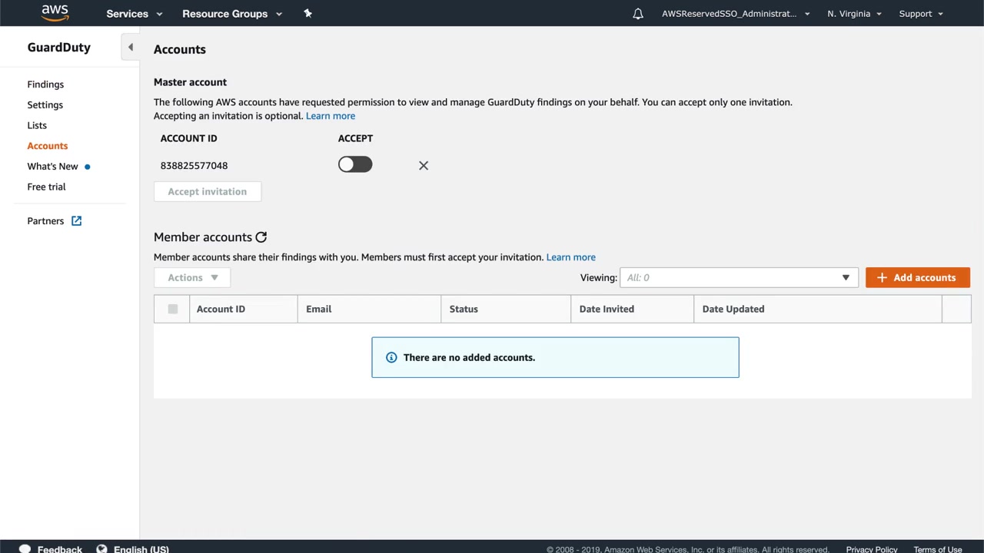This screenshot has height=553, width=984.
Task: Open Learn more link for Master account
Action: pyautogui.click(x=331, y=116)
